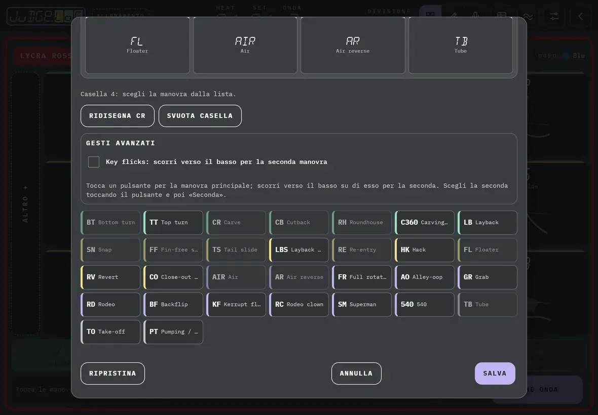The image size is (598, 415).
Task: Select the CR Carve maneuver
Action: (236, 222)
